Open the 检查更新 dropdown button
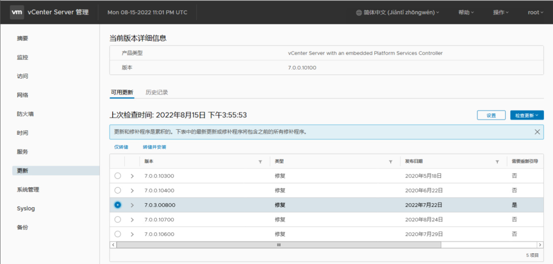 527,115
